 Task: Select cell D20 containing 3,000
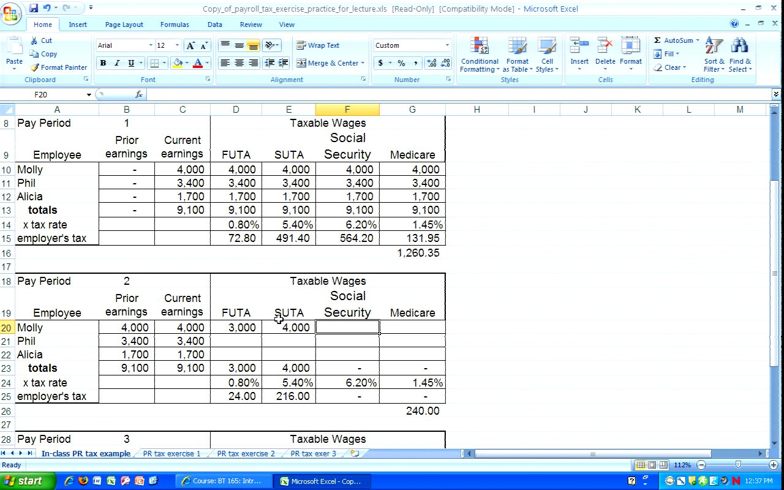236,328
